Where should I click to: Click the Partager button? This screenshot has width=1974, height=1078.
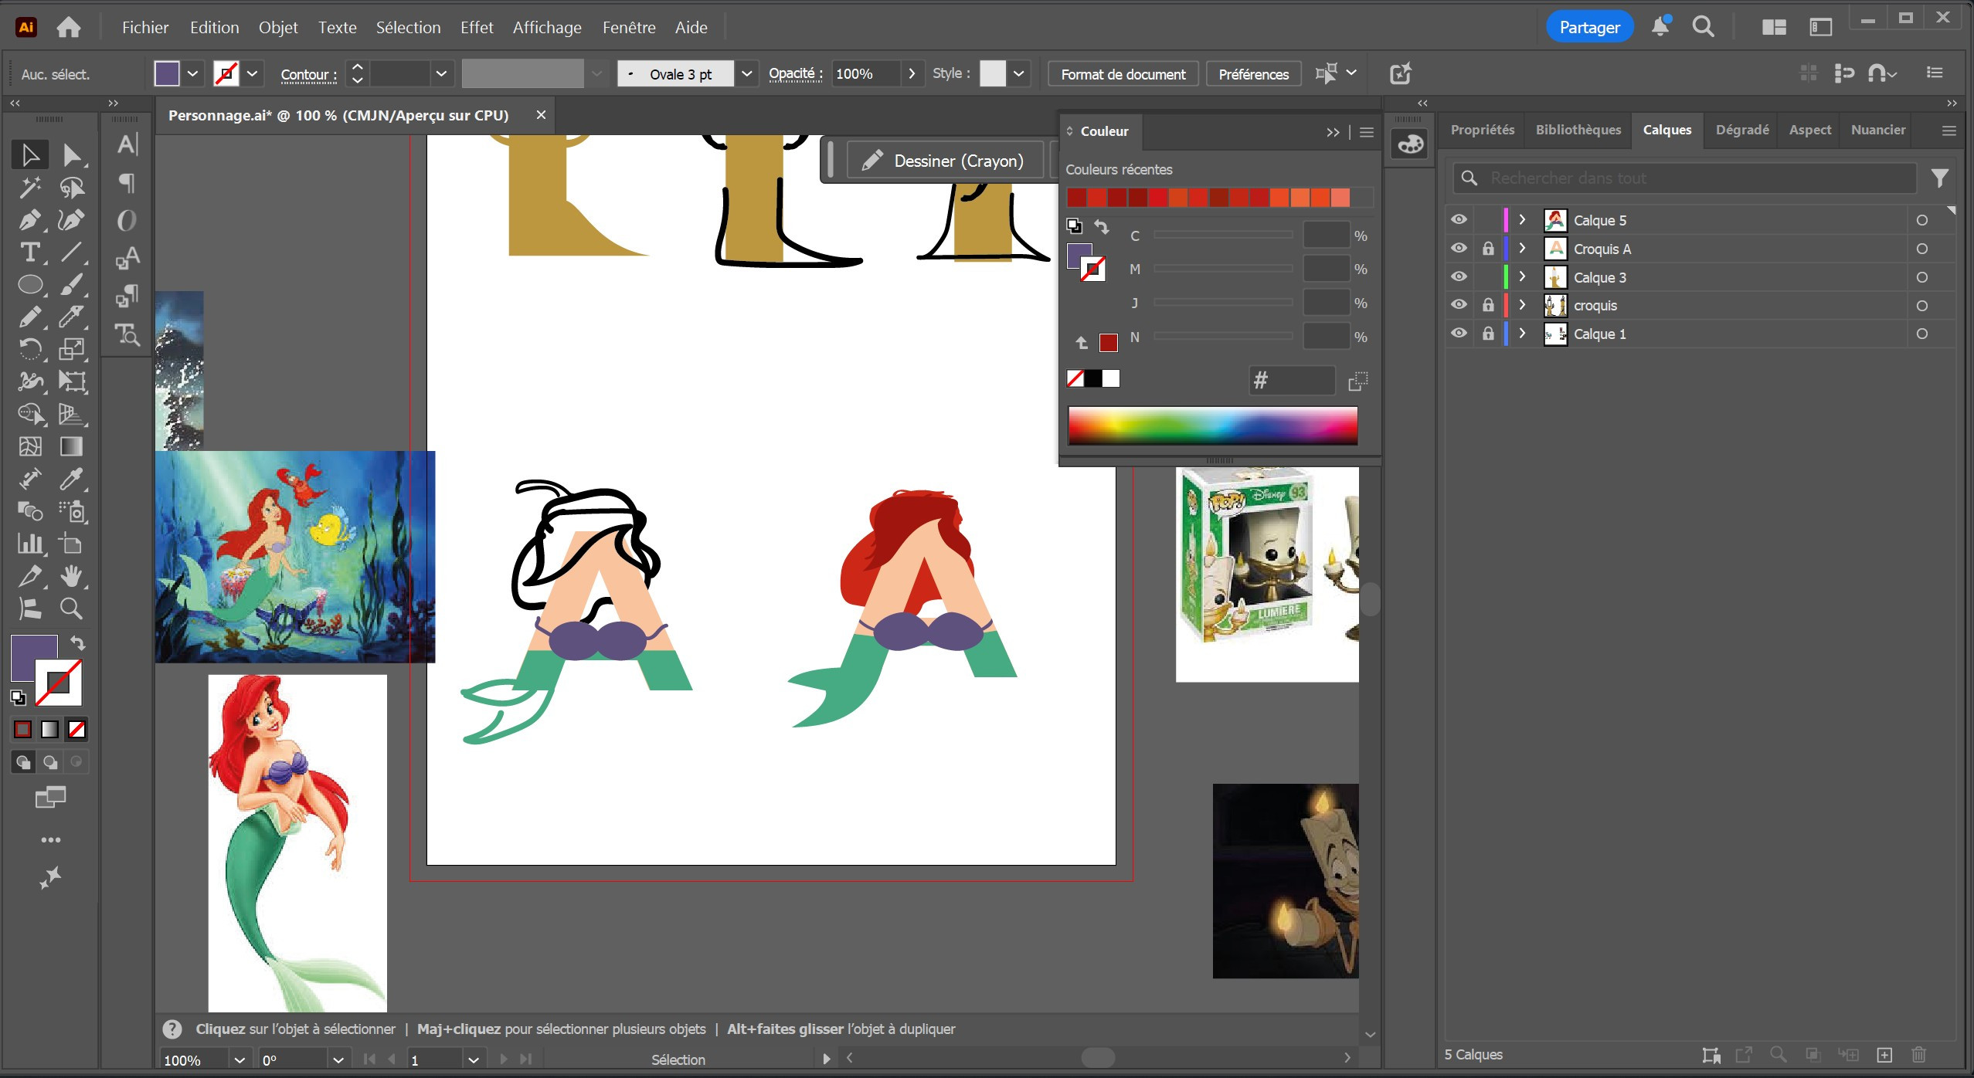point(1588,28)
